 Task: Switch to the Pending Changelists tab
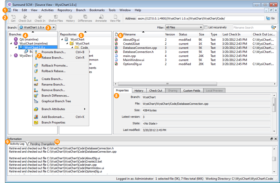point(42,144)
